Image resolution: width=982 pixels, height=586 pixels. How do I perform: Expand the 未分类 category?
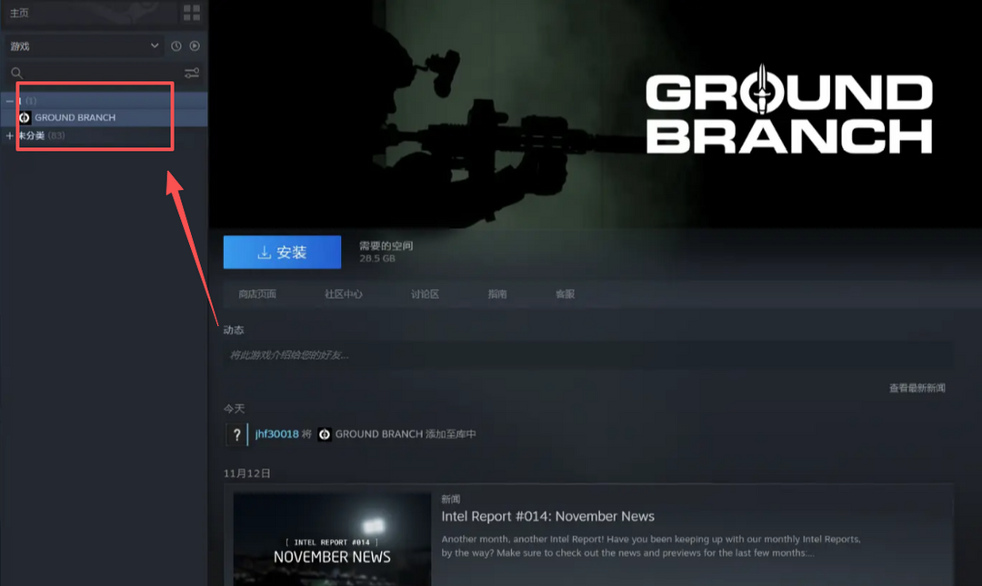pyautogui.click(x=10, y=135)
